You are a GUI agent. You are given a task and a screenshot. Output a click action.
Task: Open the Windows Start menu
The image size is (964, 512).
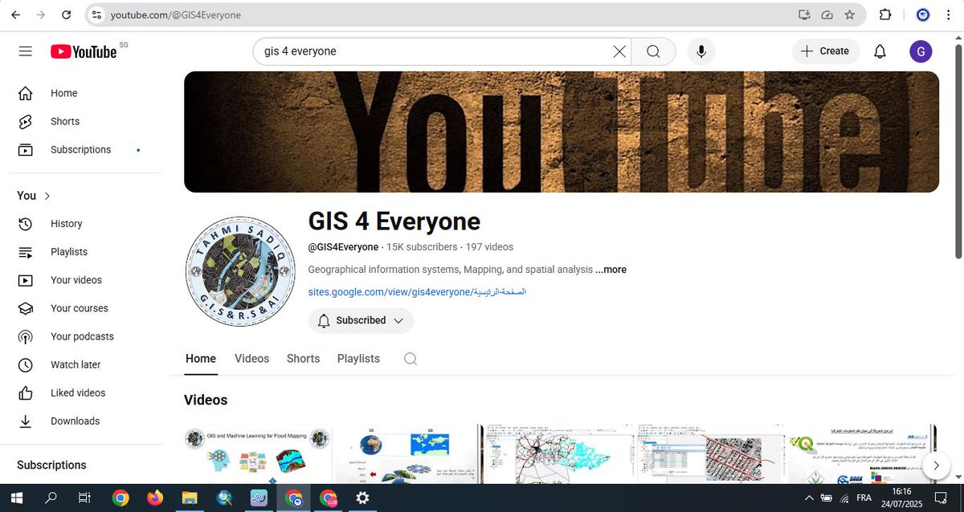pos(16,498)
